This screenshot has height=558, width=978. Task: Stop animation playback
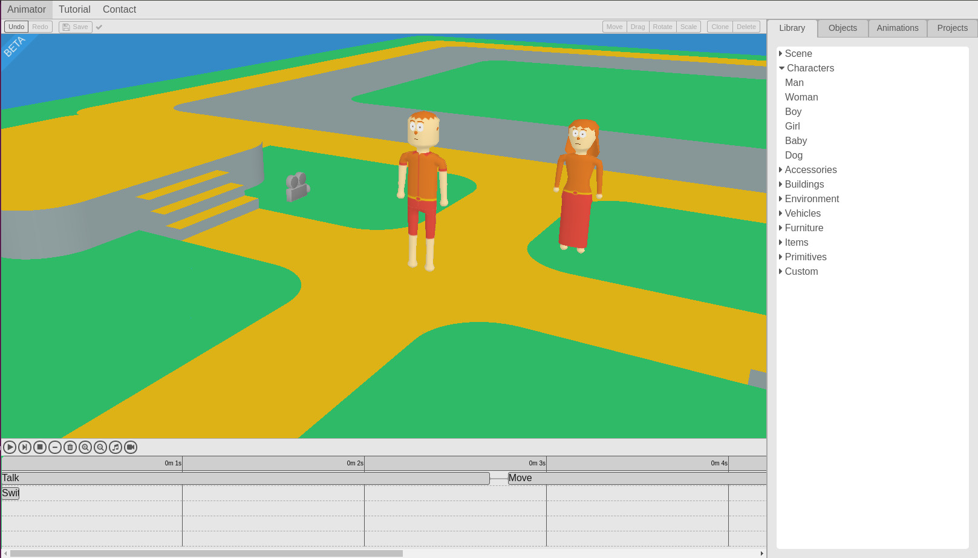click(x=39, y=447)
